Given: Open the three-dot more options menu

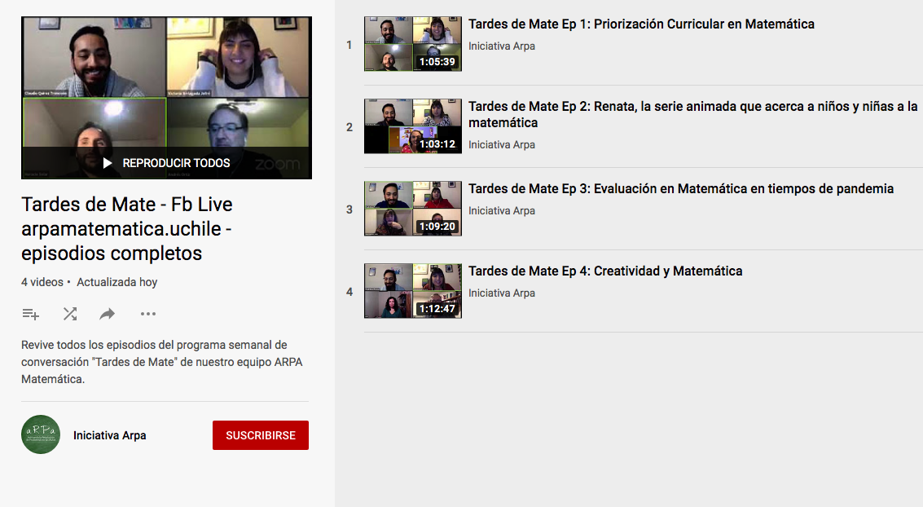Looking at the screenshot, I should coord(148,314).
